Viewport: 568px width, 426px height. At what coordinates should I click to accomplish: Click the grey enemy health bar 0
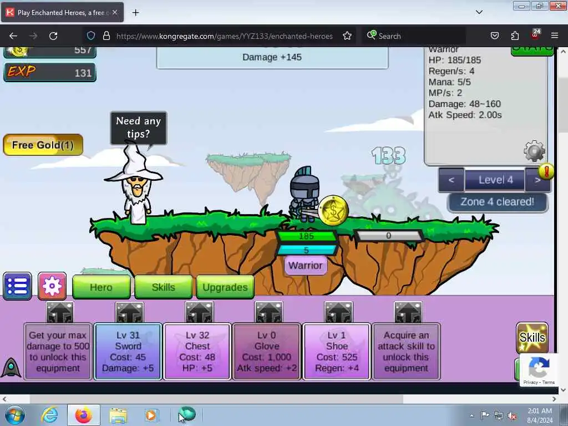tap(388, 236)
